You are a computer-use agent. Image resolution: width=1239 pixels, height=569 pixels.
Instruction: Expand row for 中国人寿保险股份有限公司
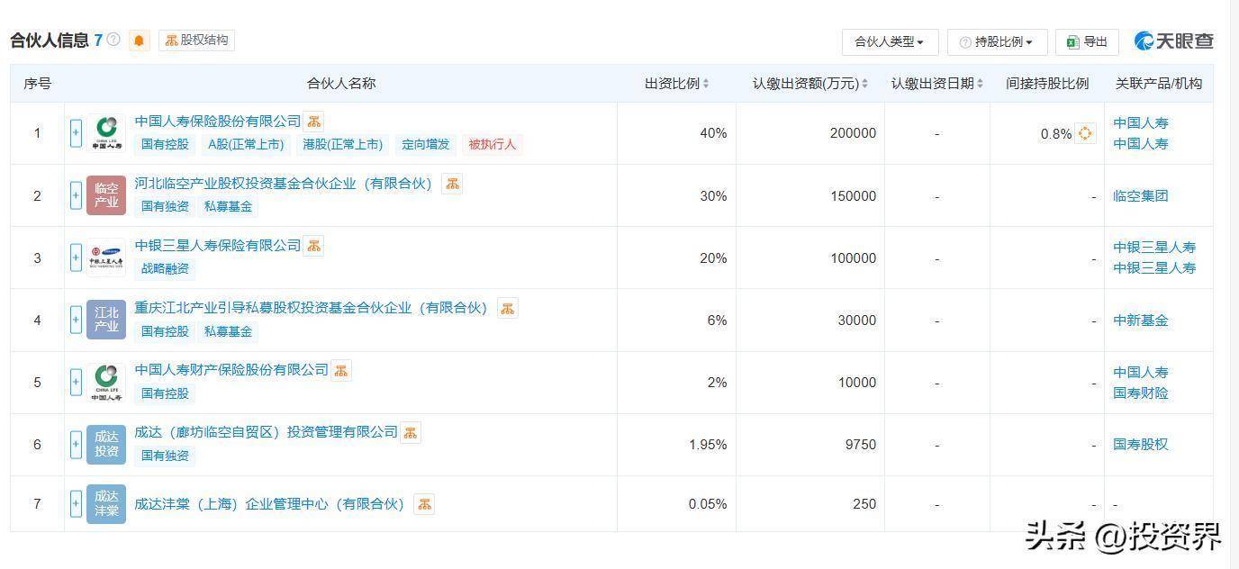click(x=76, y=133)
